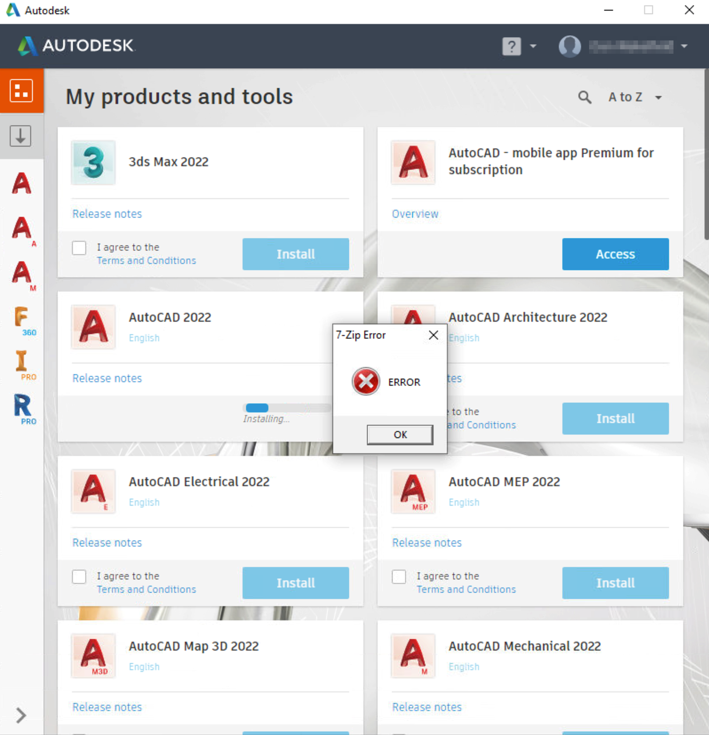Click OK in the 7-Zip Error dialog
The width and height of the screenshot is (709, 735).
click(x=400, y=435)
